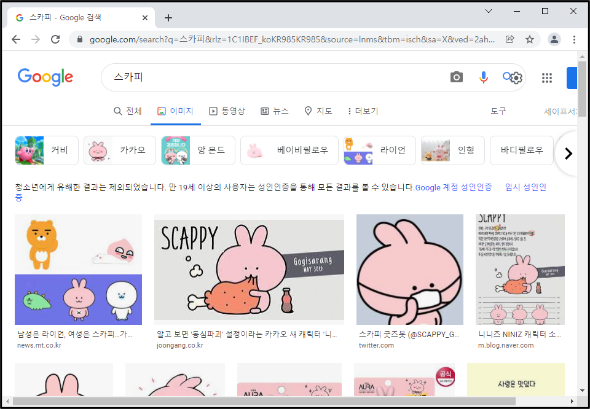The width and height of the screenshot is (590, 409).
Task: Open the NINIZ character profile image
Action: click(520, 270)
